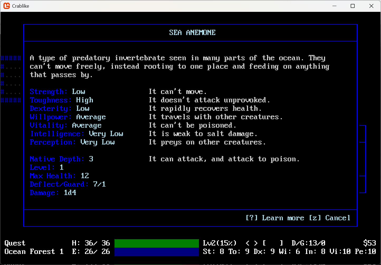Select the Quest label in status bar
Screen dimensions: 381x265
15,243
